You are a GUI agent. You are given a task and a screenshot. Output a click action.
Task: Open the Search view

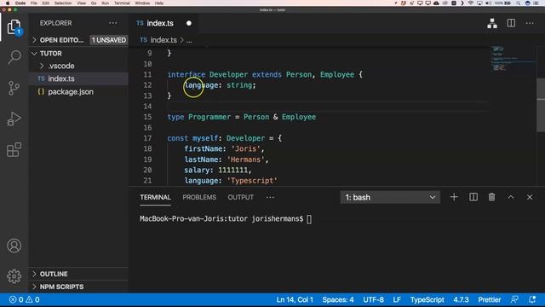pos(14,57)
